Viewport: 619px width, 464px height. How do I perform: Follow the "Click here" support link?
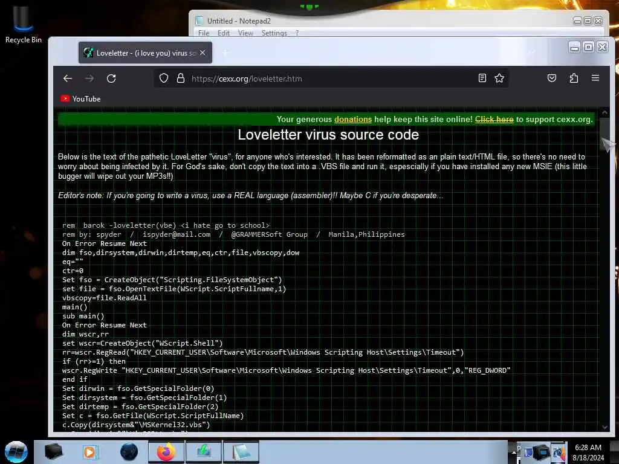pyautogui.click(x=494, y=119)
